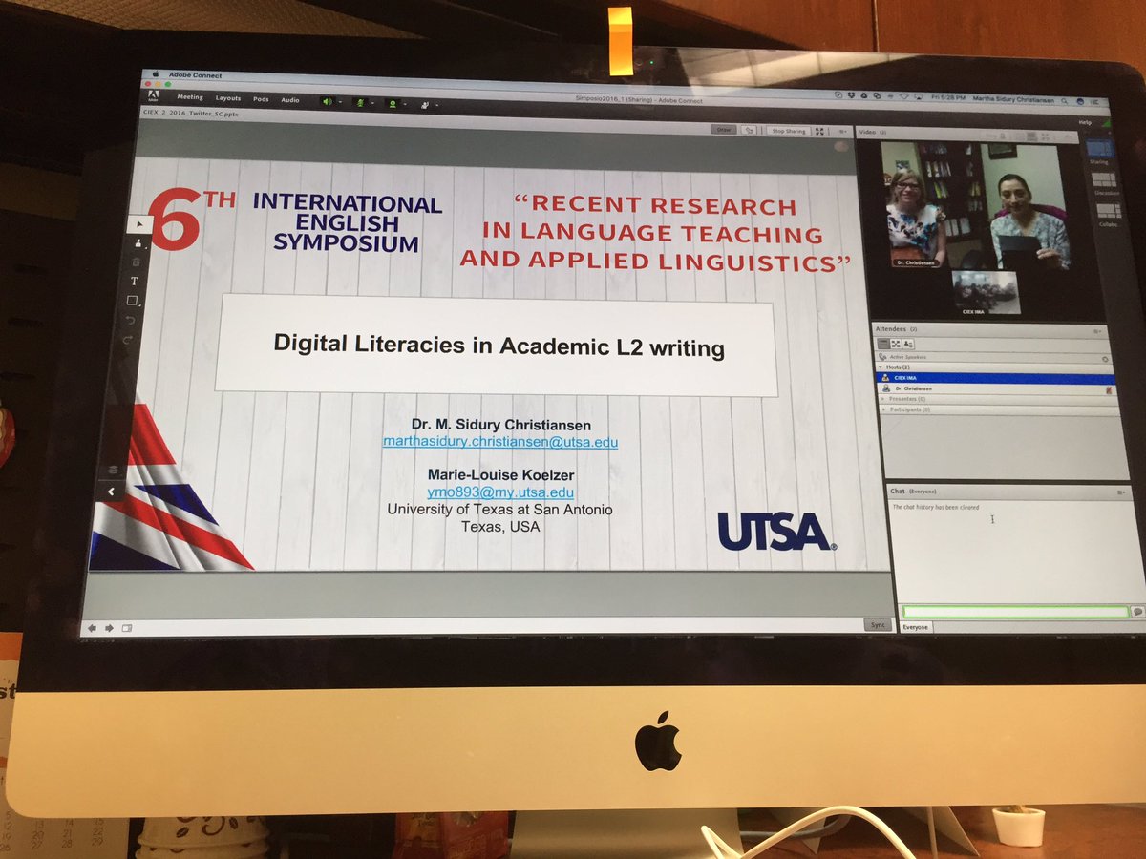Toggle the microphone icon
The image size is (1146, 859).
[360, 103]
